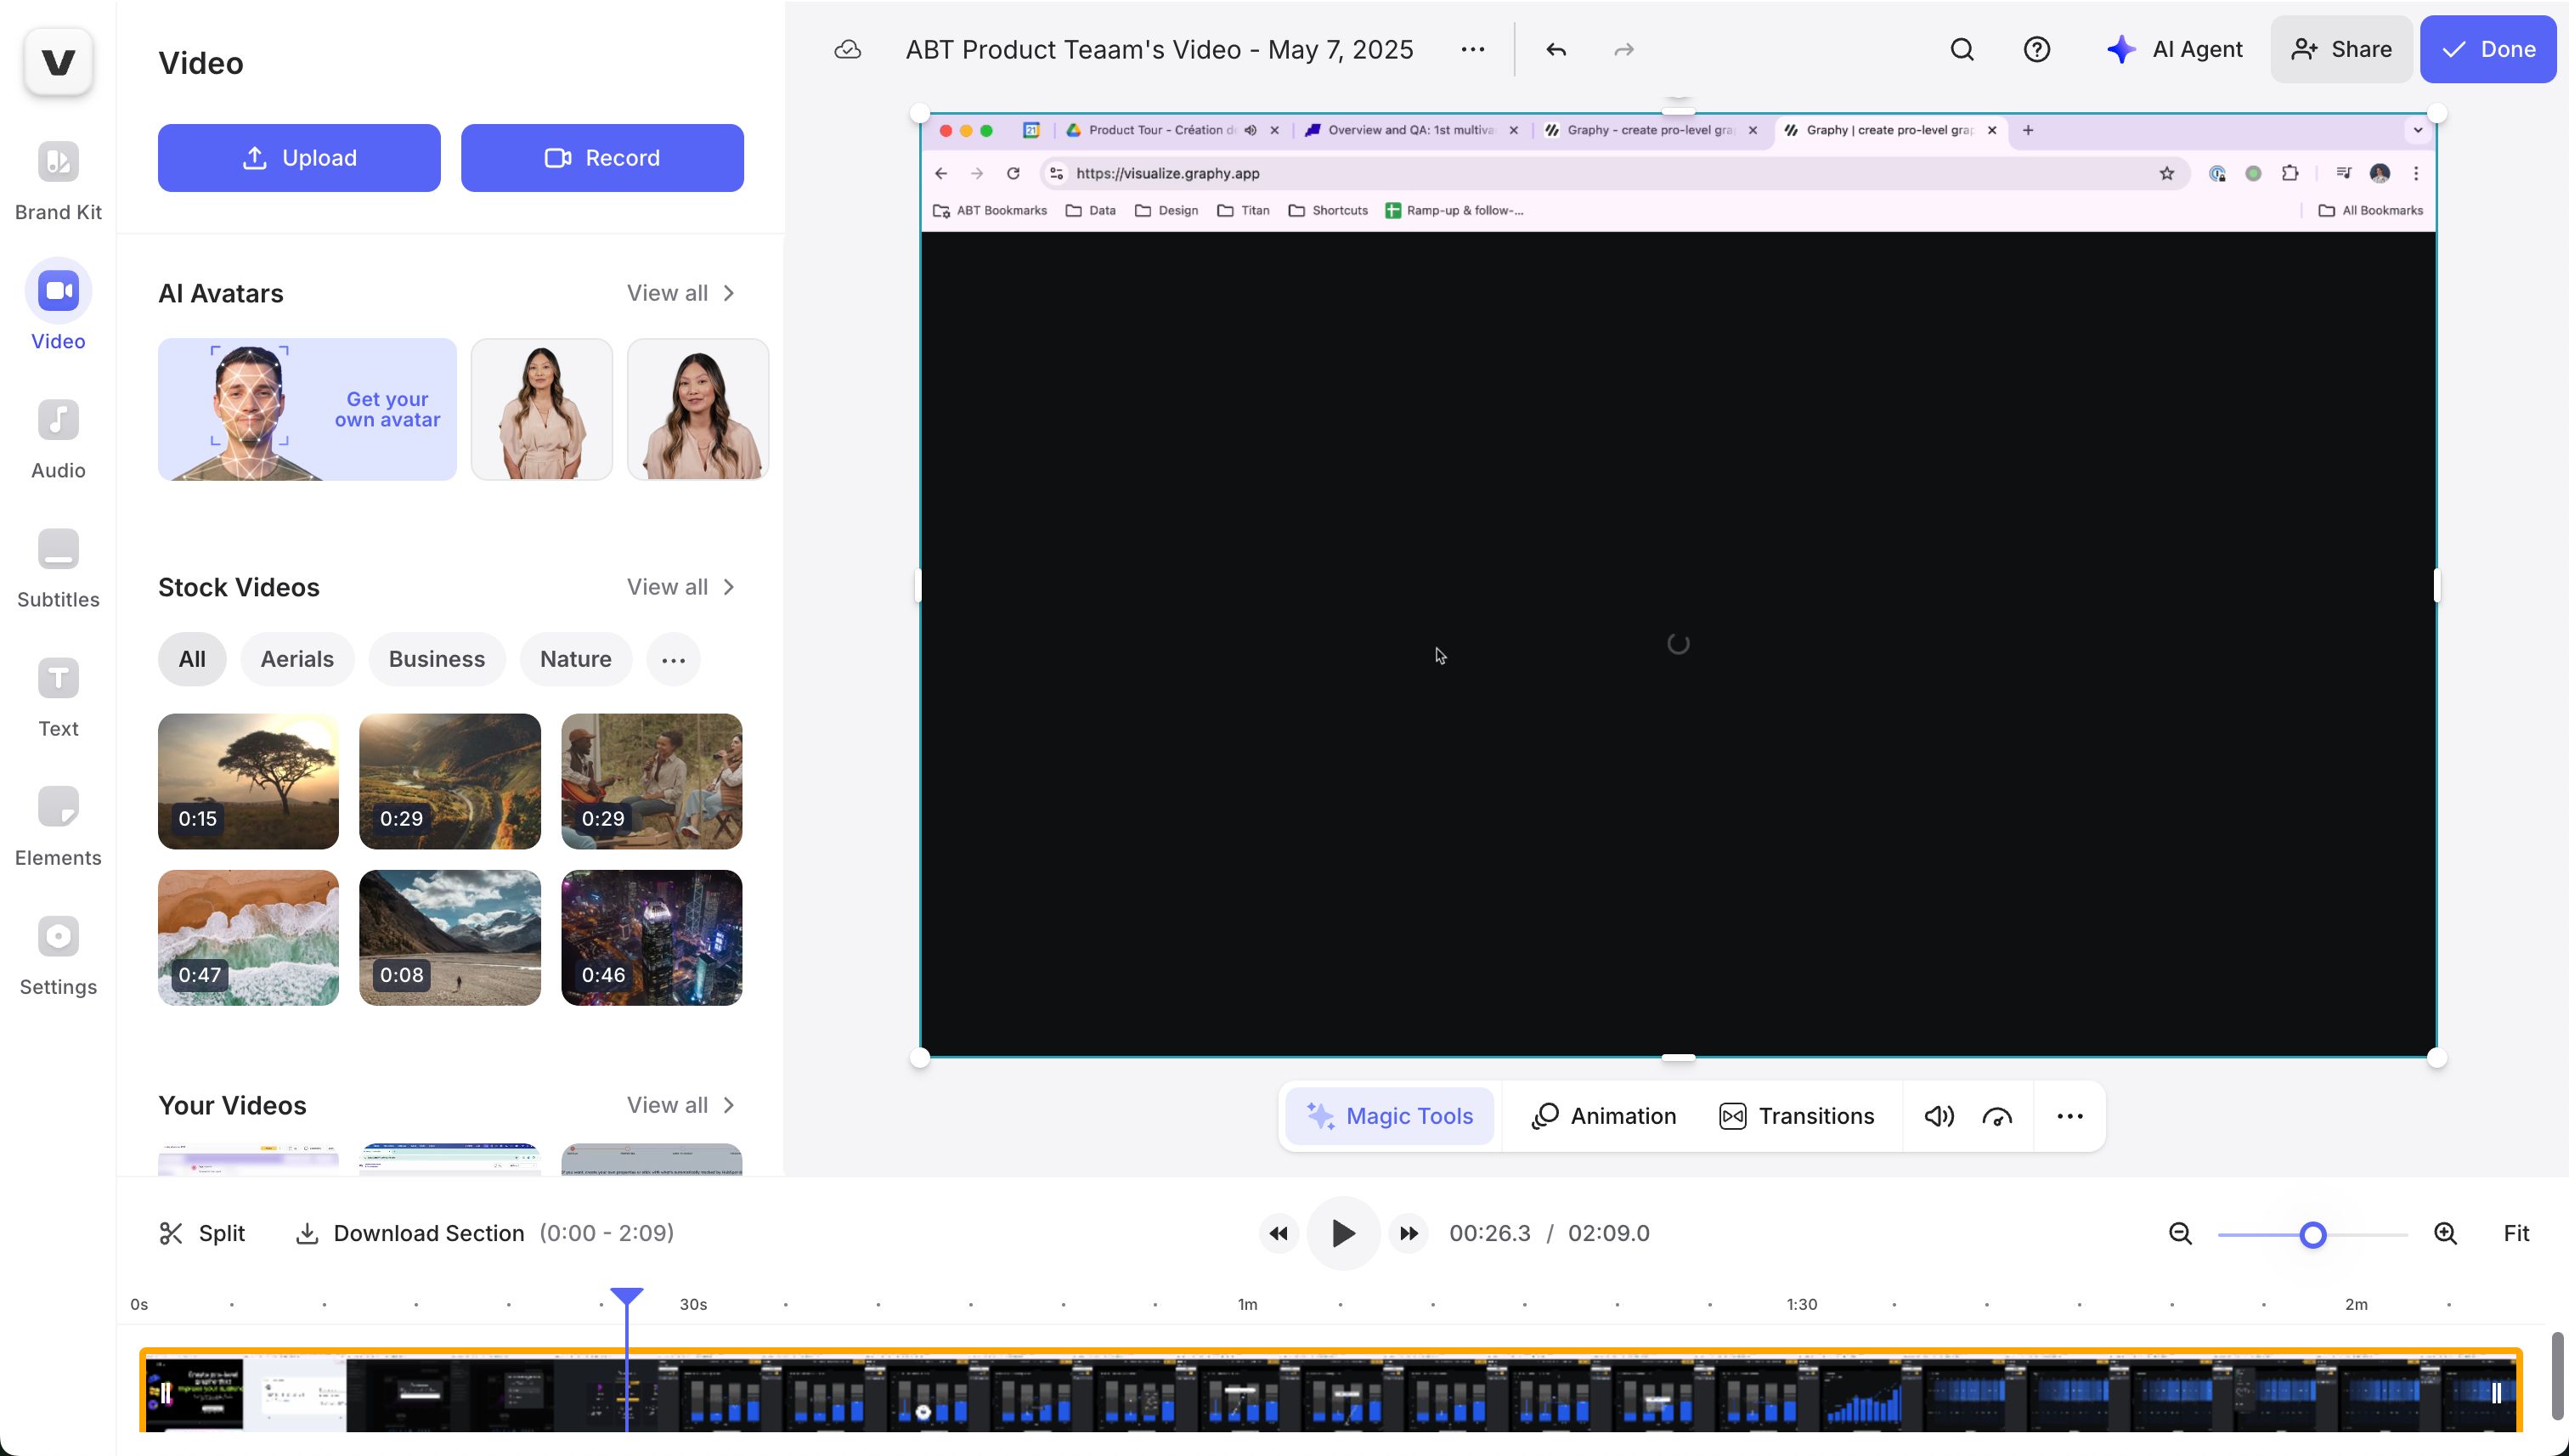Viewport: 2569px width, 1456px height.
Task: Open more clip options ellipsis
Action: click(x=2070, y=1116)
